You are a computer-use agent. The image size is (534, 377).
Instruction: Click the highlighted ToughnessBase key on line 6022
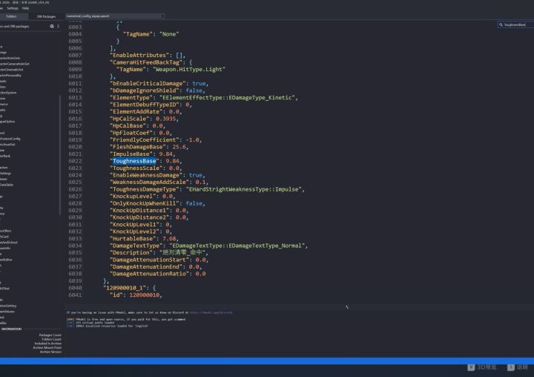135,160
